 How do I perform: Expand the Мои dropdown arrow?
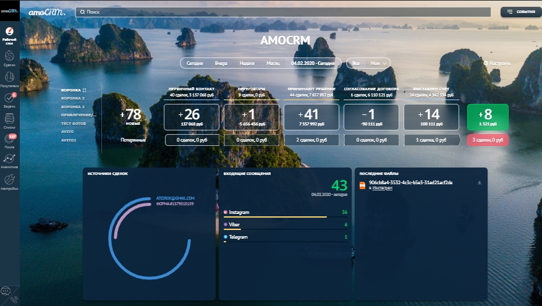pyautogui.click(x=385, y=64)
